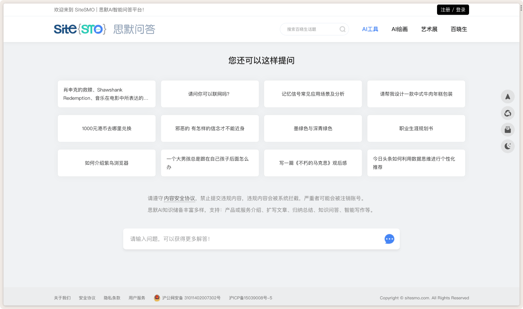The image size is (523, 309).
Task: Click the 职业生涯规划书 suggestion card
Action: [416, 128]
